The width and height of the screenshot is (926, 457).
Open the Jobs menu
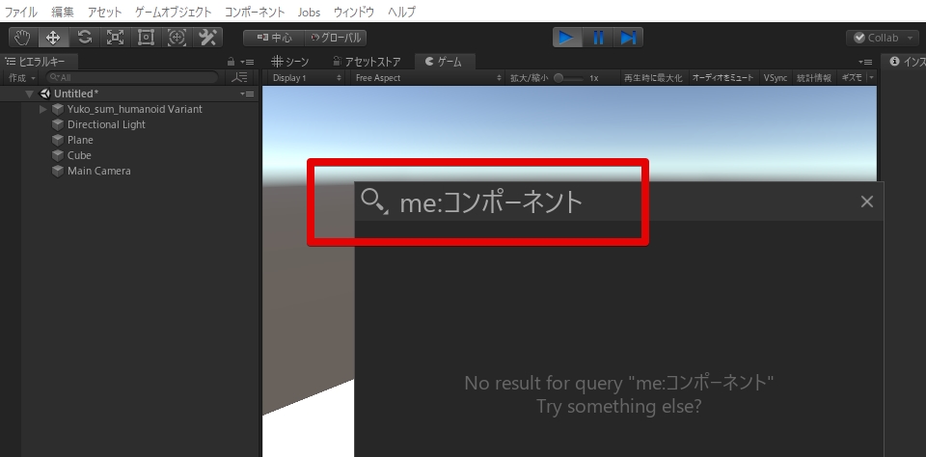coord(309,12)
